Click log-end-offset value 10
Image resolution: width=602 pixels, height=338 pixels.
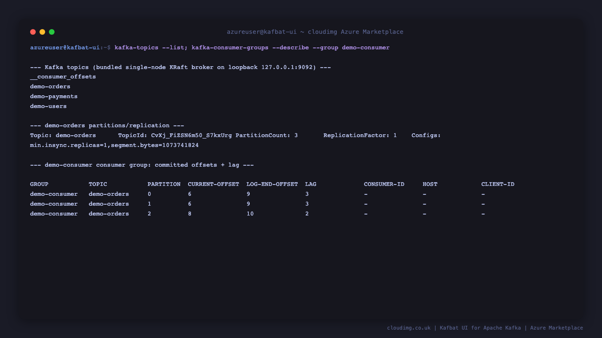(250, 214)
